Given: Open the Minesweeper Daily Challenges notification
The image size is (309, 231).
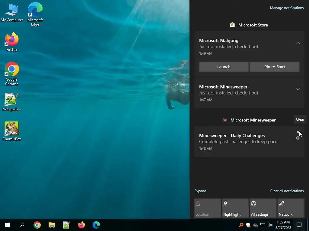Looking at the screenshot, I should [x=249, y=142].
